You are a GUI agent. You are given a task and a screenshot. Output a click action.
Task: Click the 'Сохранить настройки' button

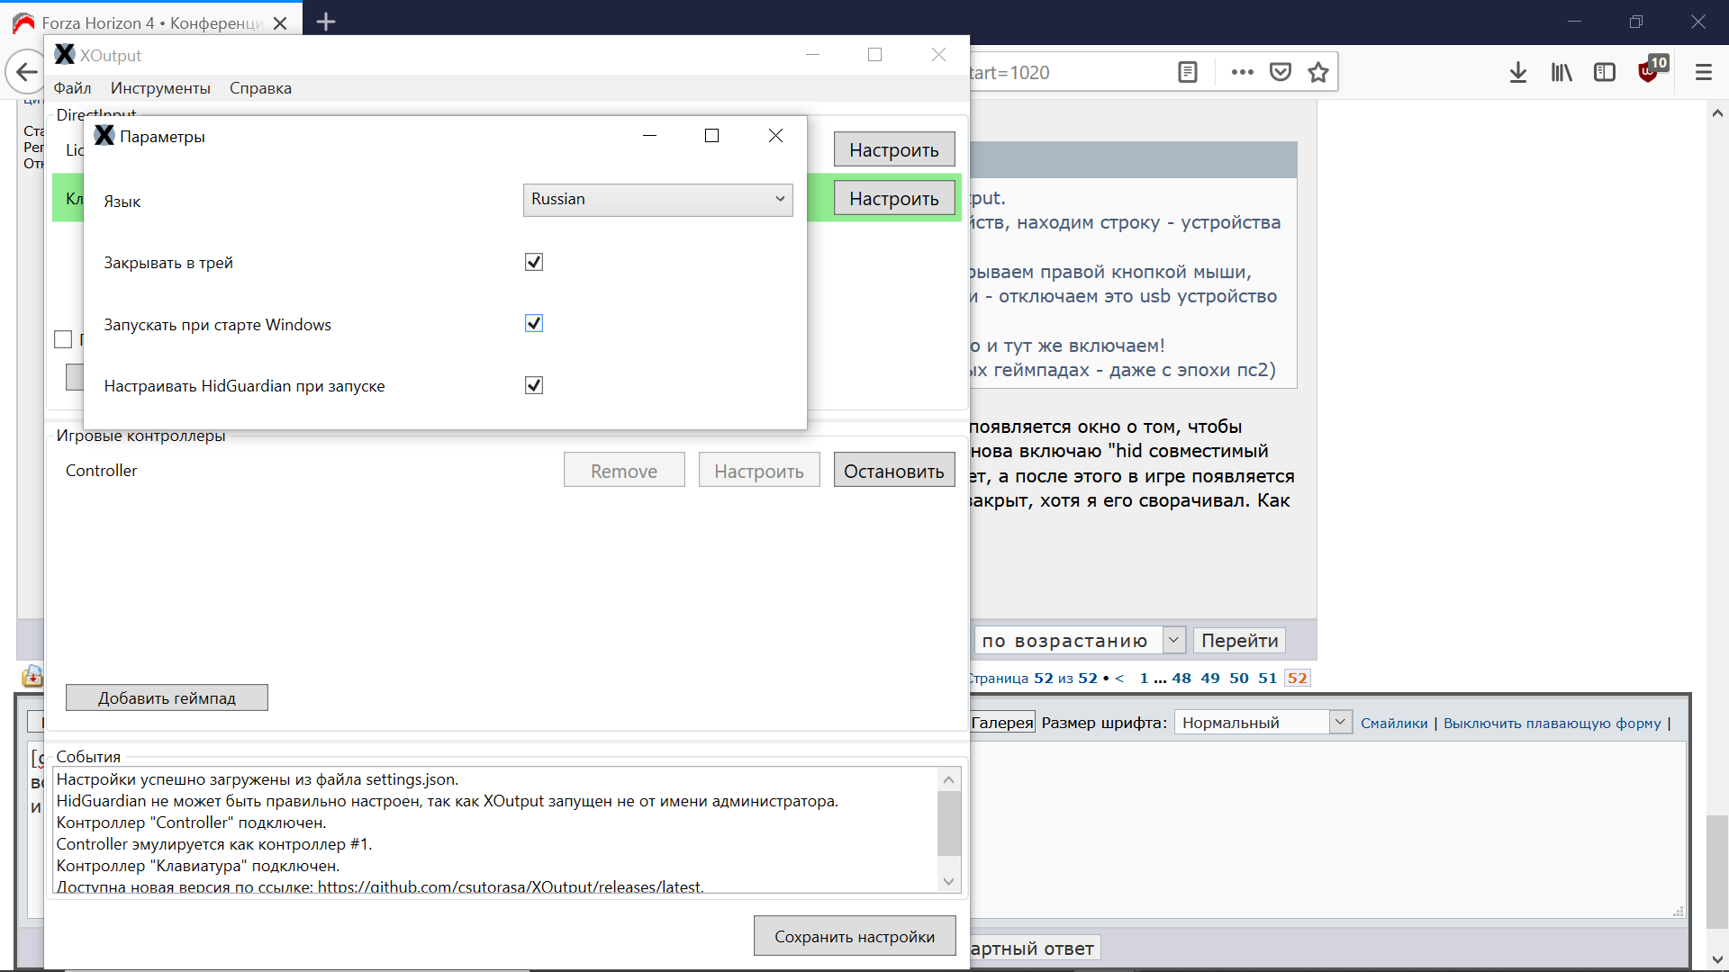click(x=854, y=937)
